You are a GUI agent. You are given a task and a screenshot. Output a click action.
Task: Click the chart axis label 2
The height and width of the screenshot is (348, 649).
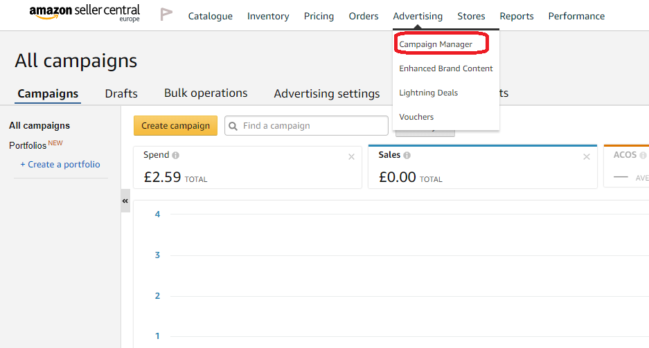click(x=157, y=296)
